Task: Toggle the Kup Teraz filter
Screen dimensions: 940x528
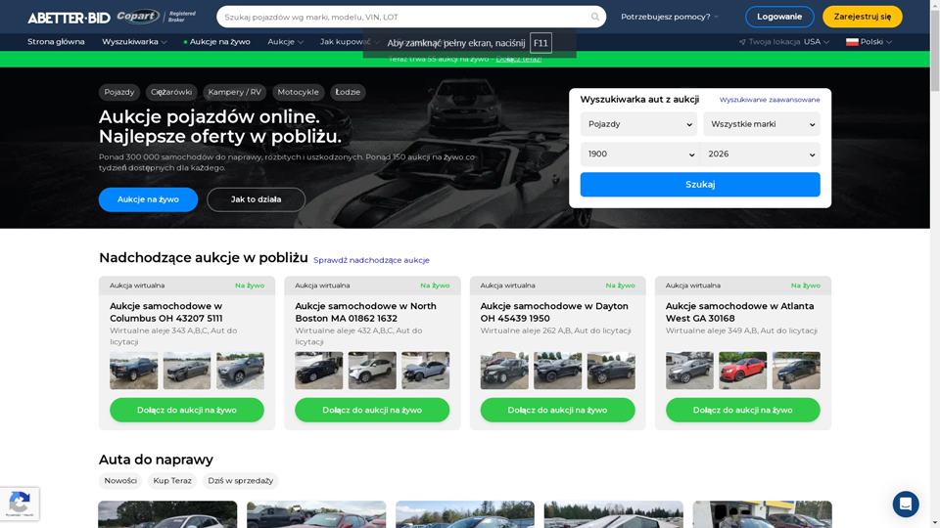Action: pos(172,481)
